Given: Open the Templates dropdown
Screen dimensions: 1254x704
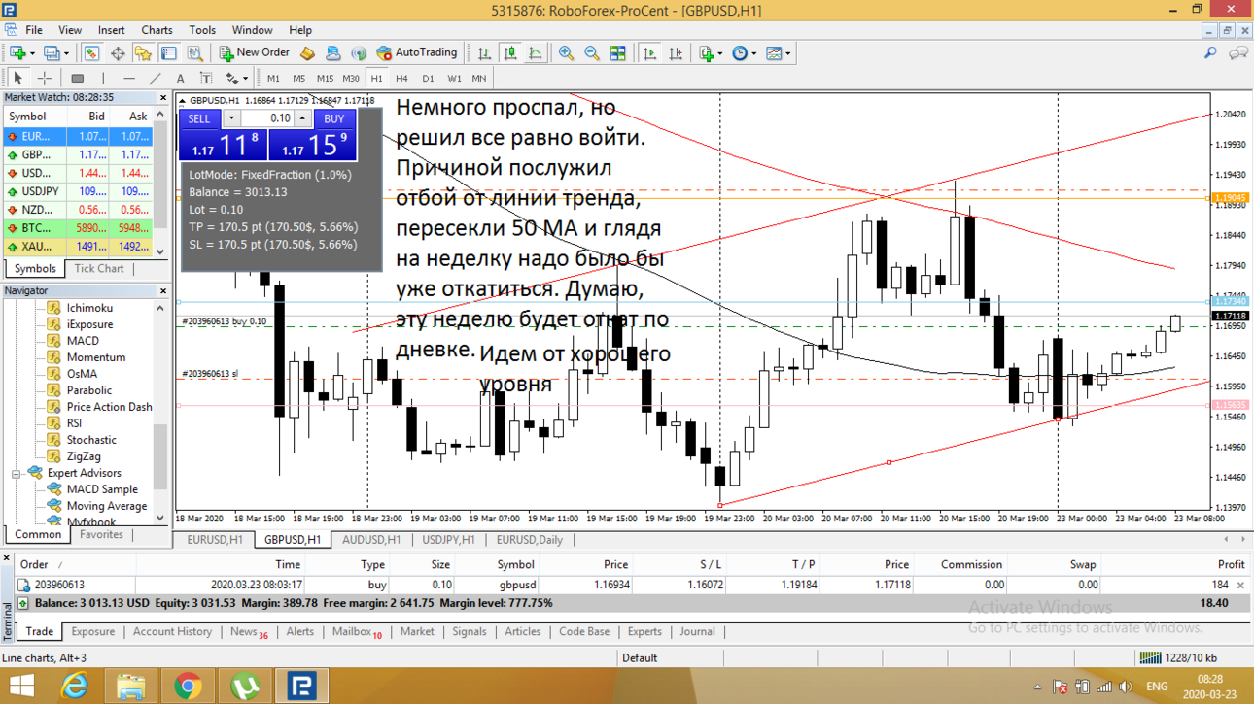Looking at the screenshot, I should coord(777,53).
